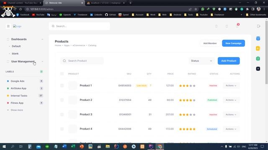The width and height of the screenshot is (268, 150).
Task: Click the Fitnes App red label dot
Action: tap(8, 103)
